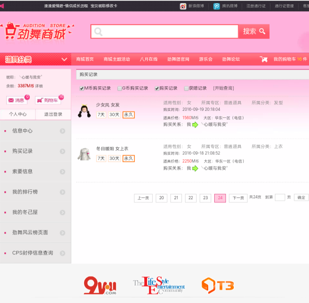The height and width of the screenshot is (303, 309).
Task: Click arrow icon beside 索要信息
Action: pos(62,172)
